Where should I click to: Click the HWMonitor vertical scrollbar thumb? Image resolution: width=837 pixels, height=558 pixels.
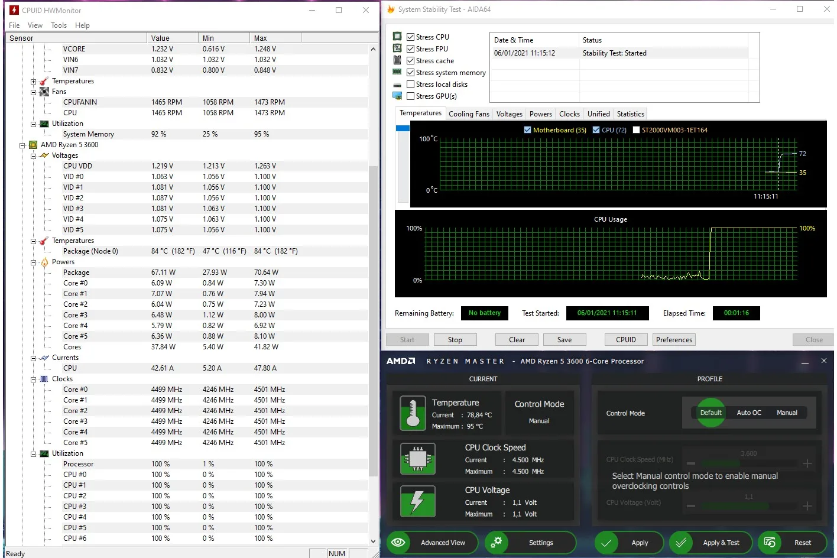[373, 321]
